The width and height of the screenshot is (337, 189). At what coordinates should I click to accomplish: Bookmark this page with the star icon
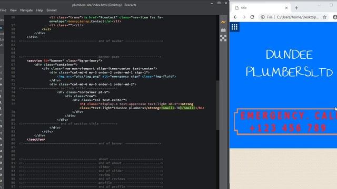(x=324, y=17)
